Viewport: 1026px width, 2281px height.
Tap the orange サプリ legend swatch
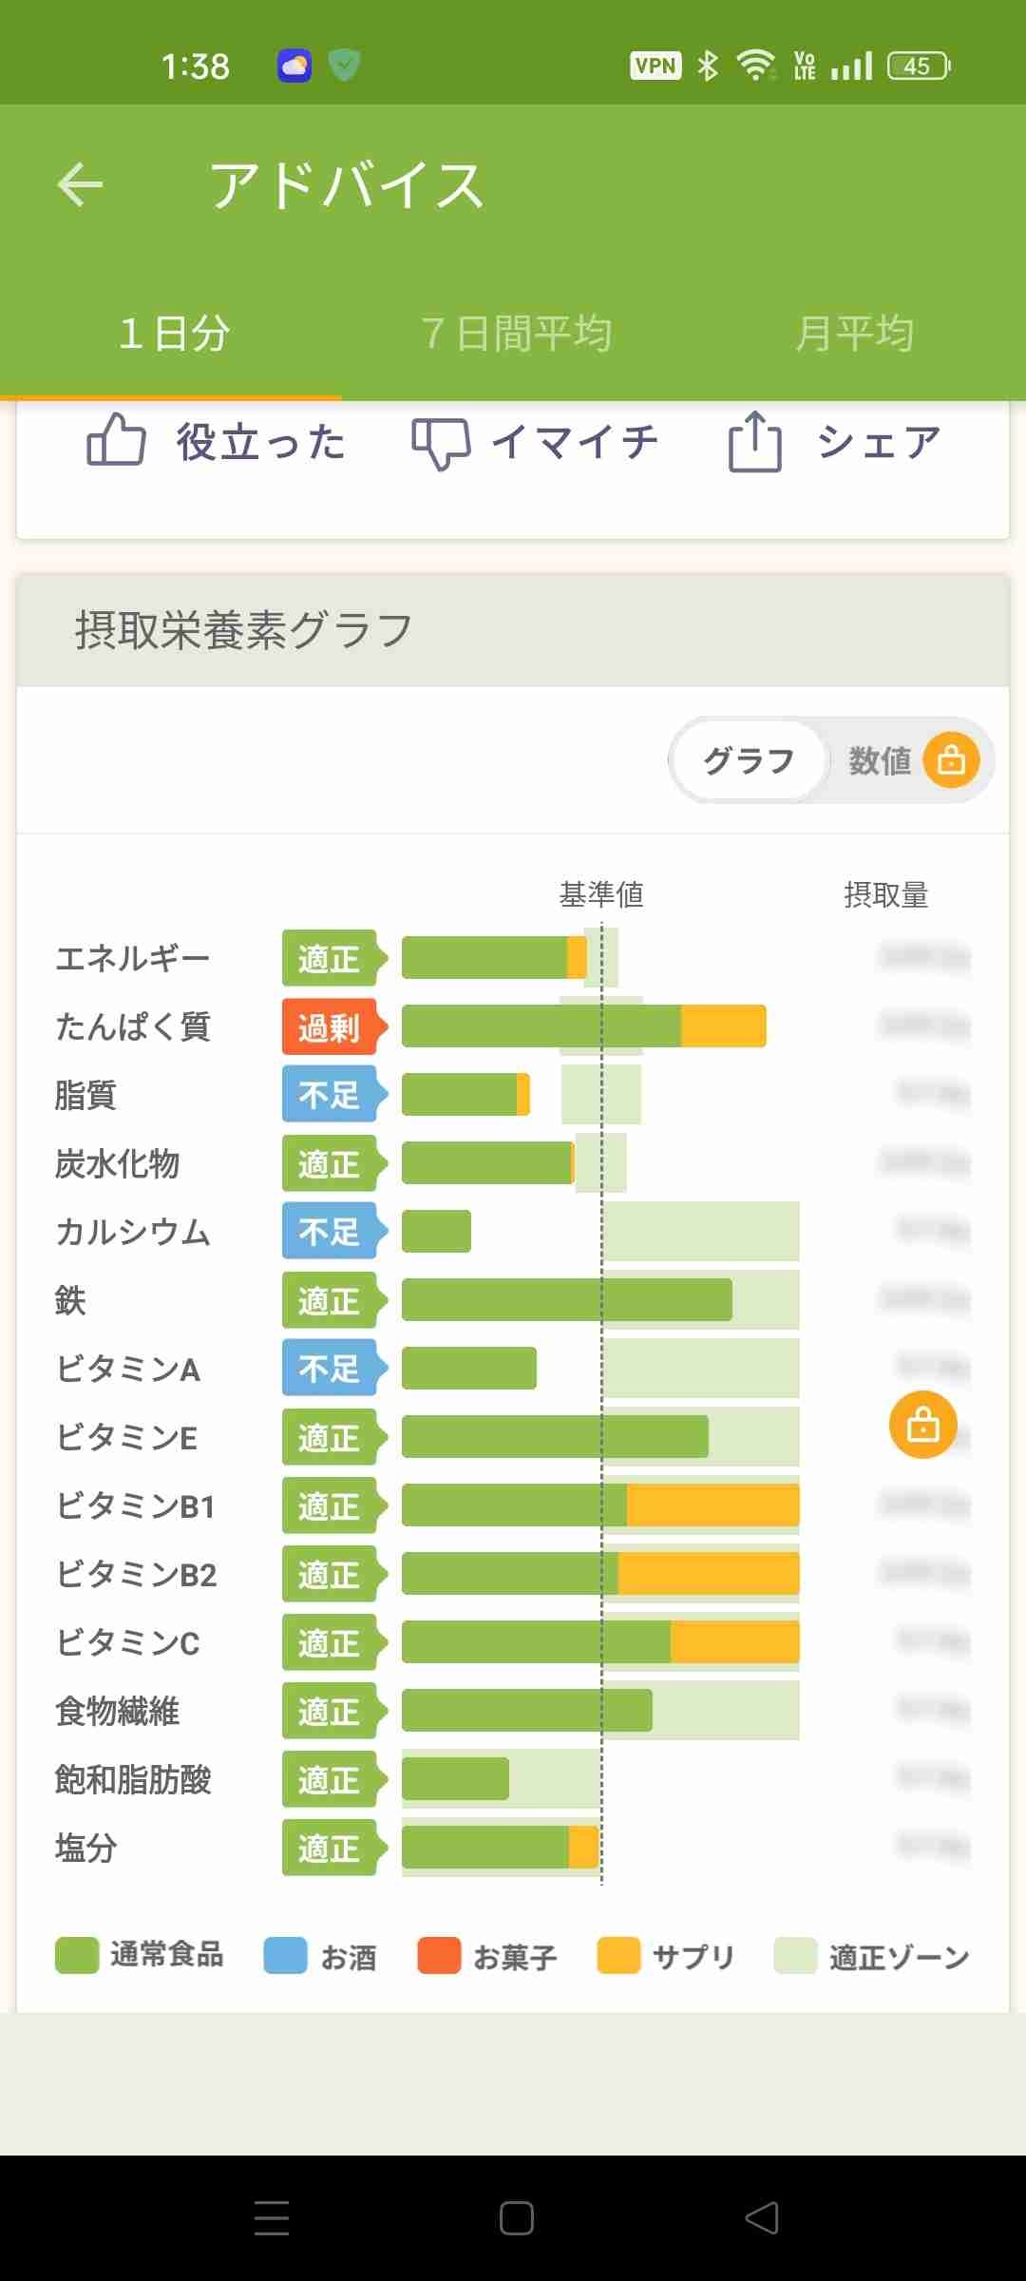pyautogui.click(x=617, y=1956)
